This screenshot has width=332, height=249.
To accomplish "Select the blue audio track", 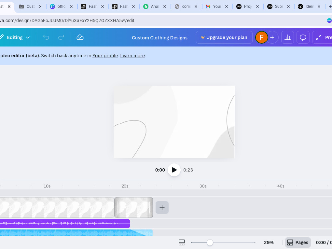I will pos(76,233).
